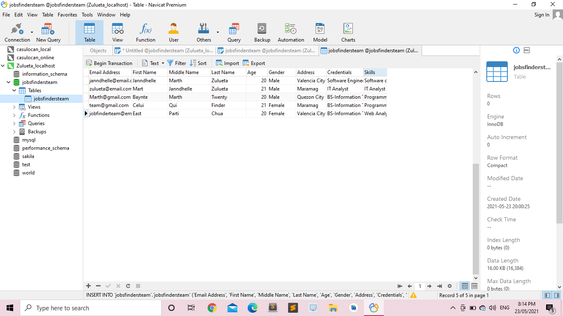Screen dimensions: 563x316
Task: Switch to grid view
Action: (465, 286)
